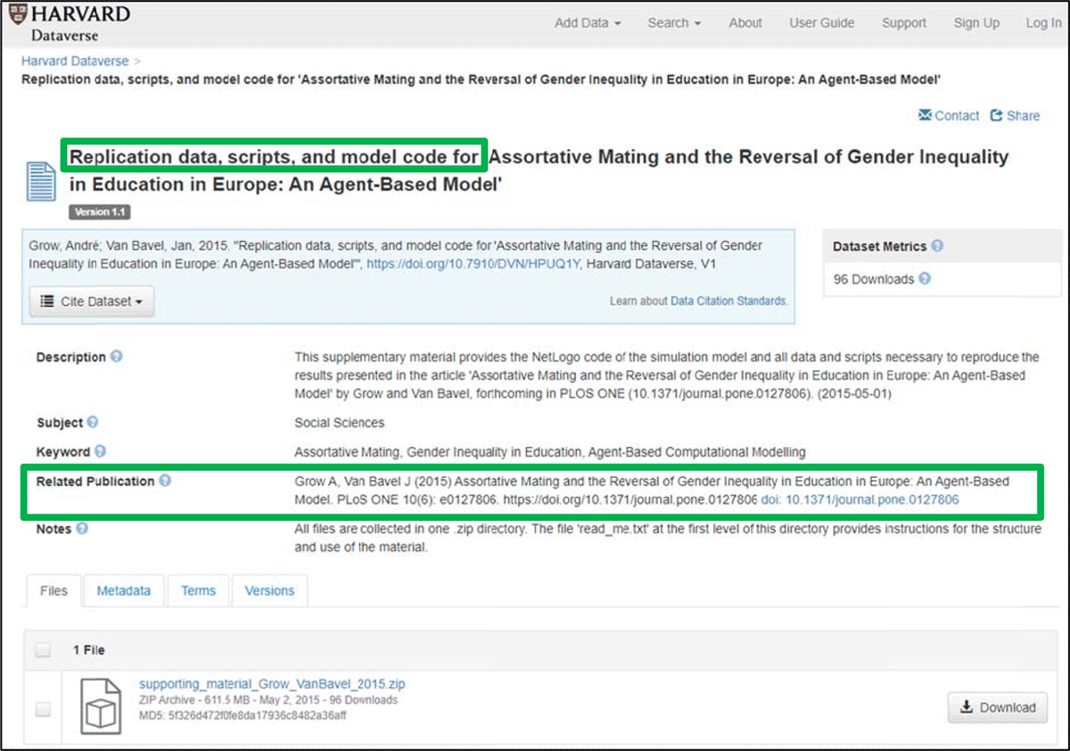1070x751 pixels.
Task: Open the Add Data dropdown menu
Action: click(x=588, y=23)
